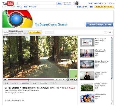
Task: Click The Google Chrome Channel title
Action: [51, 25]
